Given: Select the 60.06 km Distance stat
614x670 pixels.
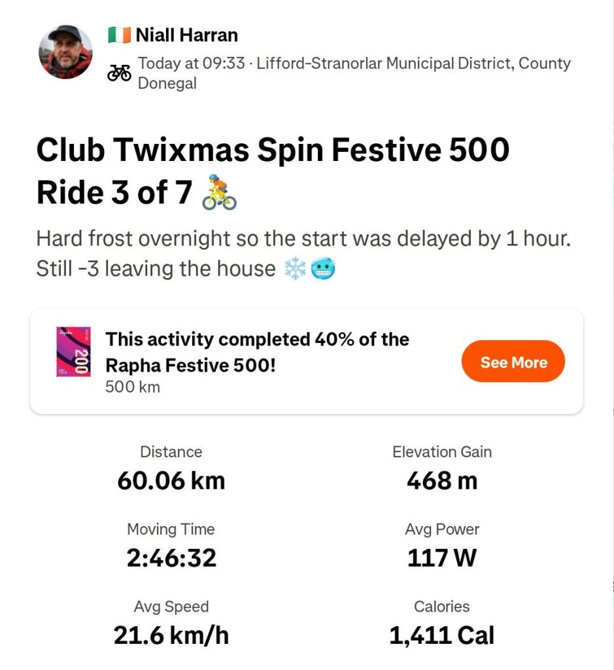Looking at the screenshot, I should coord(171,481).
